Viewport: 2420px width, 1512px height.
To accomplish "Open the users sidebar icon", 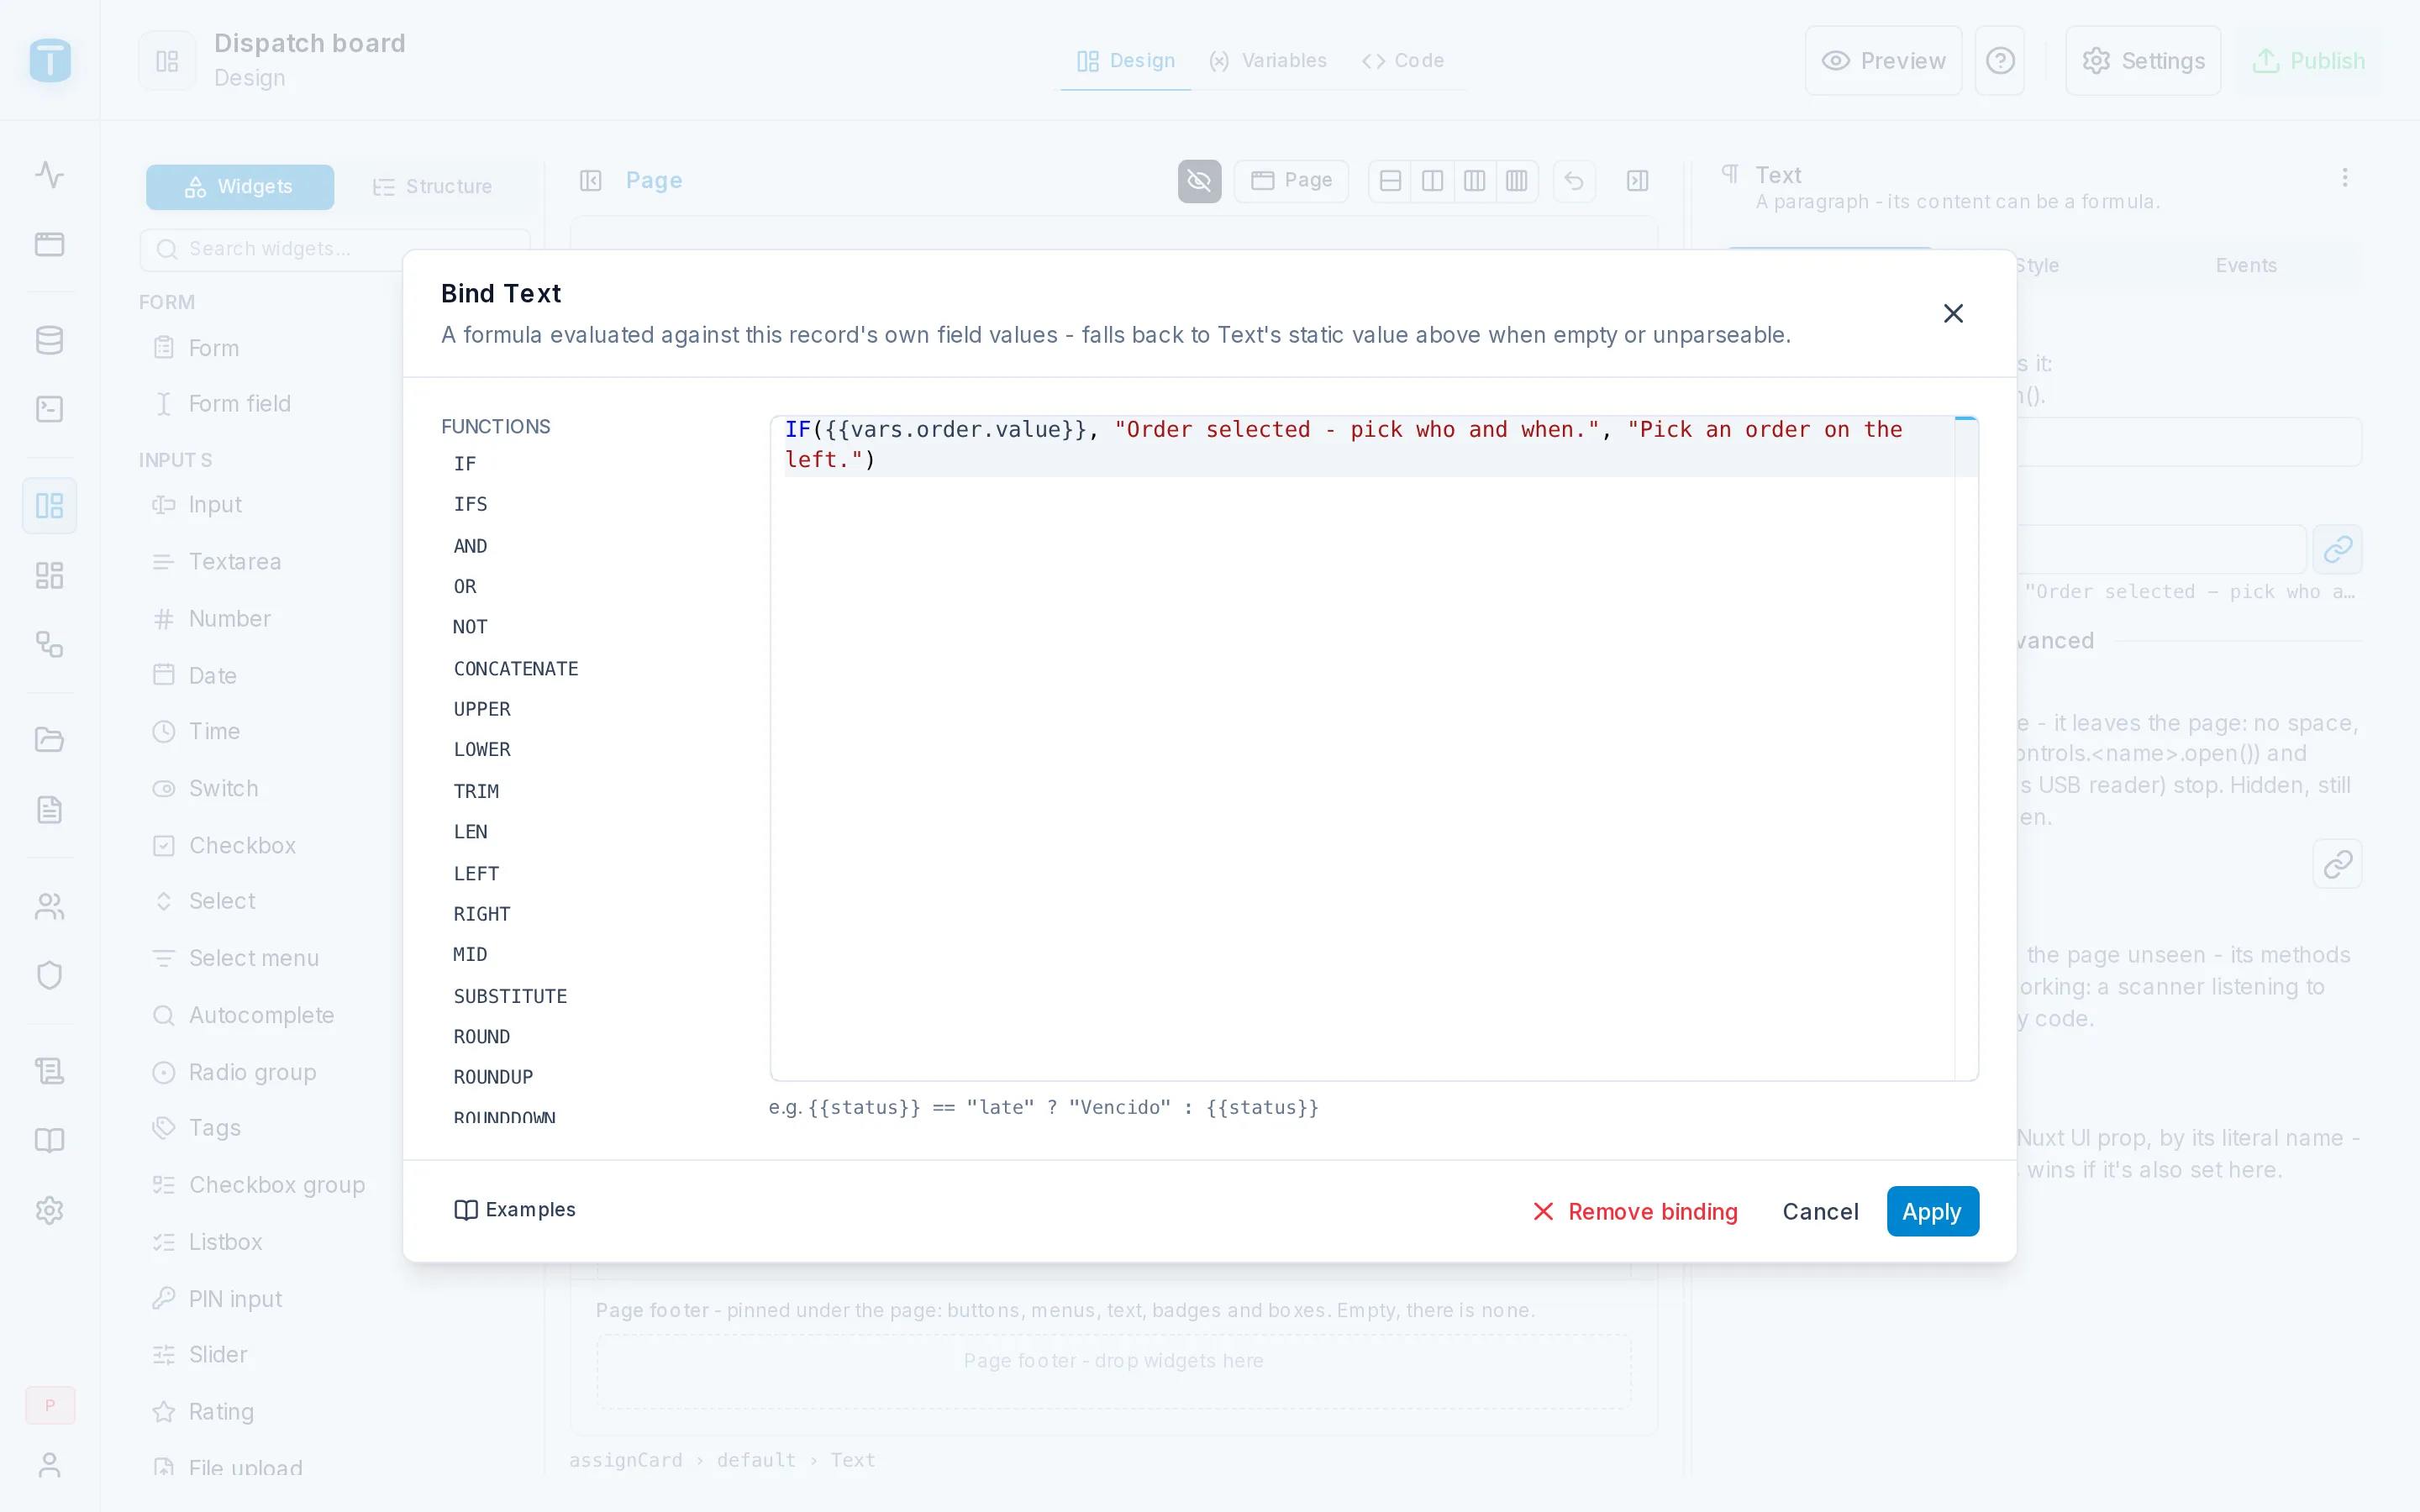I will coord(49,906).
